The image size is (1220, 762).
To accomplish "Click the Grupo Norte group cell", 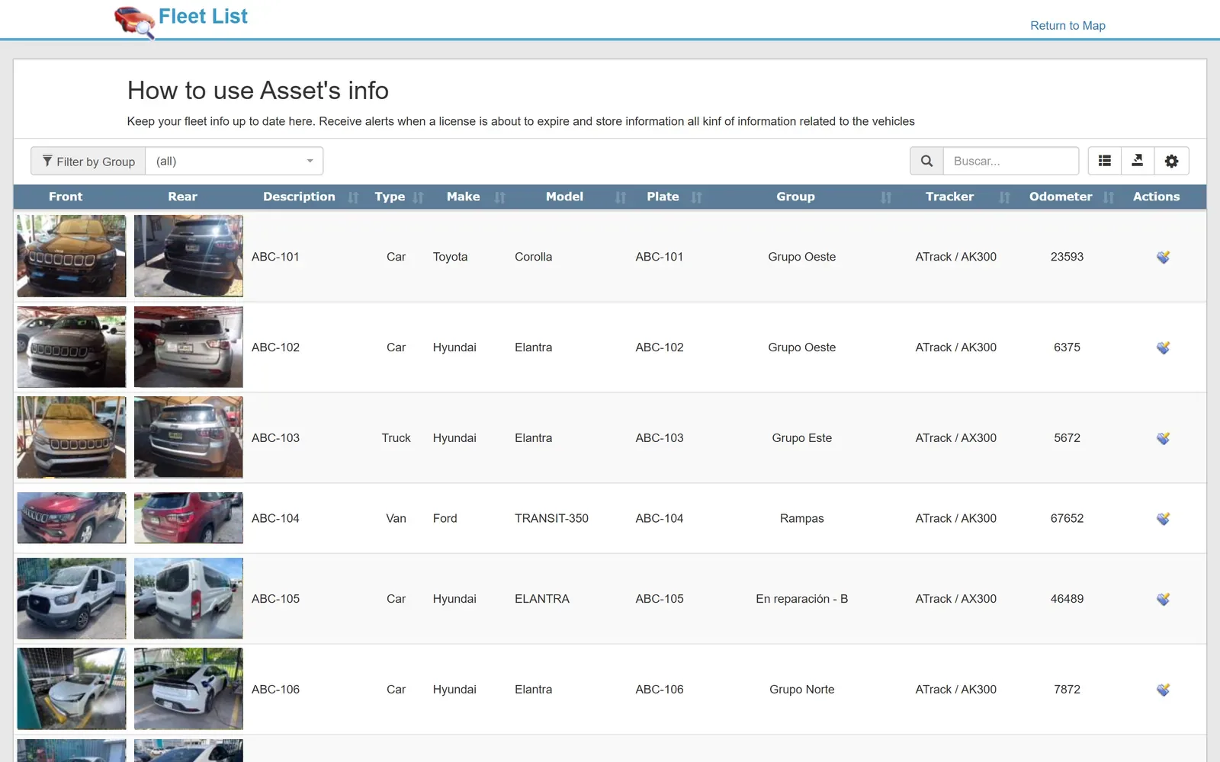I will click(x=801, y=690).
